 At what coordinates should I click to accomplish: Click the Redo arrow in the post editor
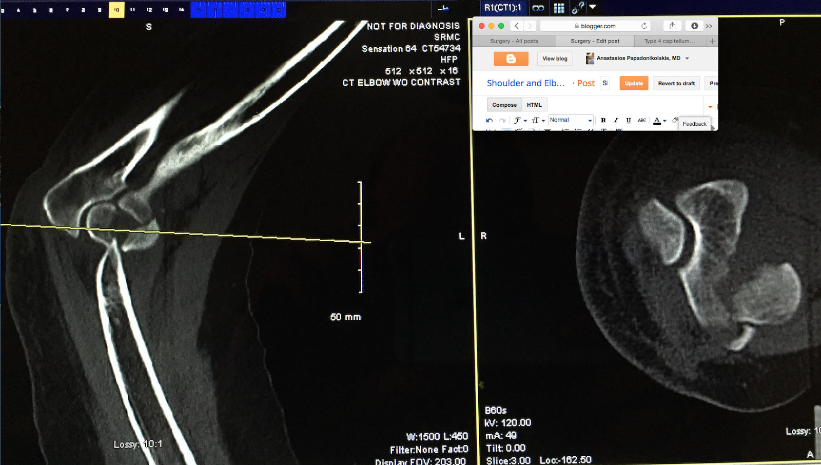pos(502,120)
